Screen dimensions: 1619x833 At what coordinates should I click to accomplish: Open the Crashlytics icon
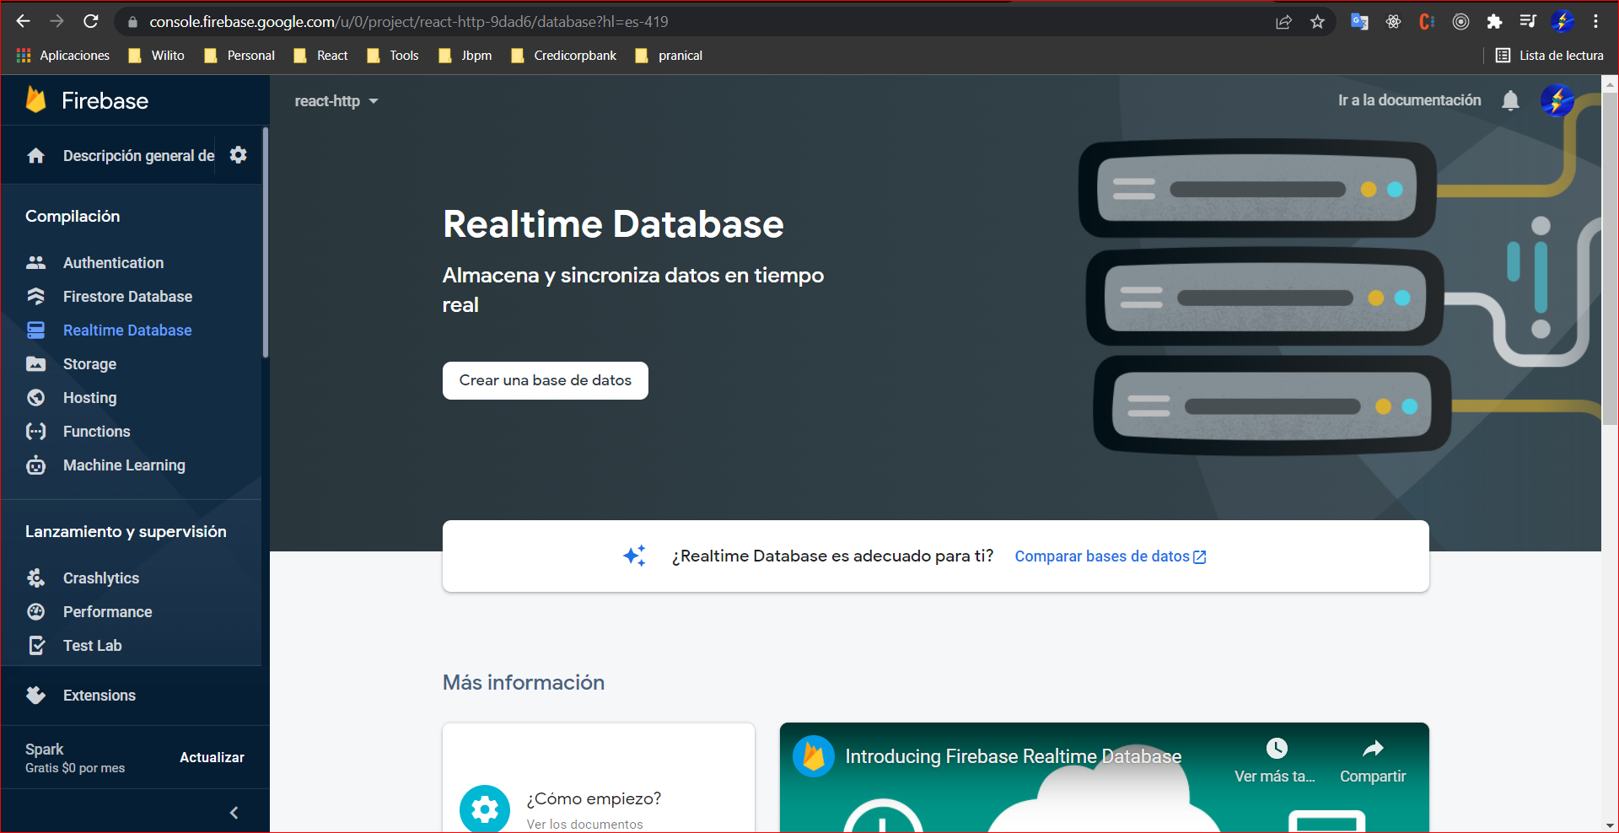pos(36,578)
